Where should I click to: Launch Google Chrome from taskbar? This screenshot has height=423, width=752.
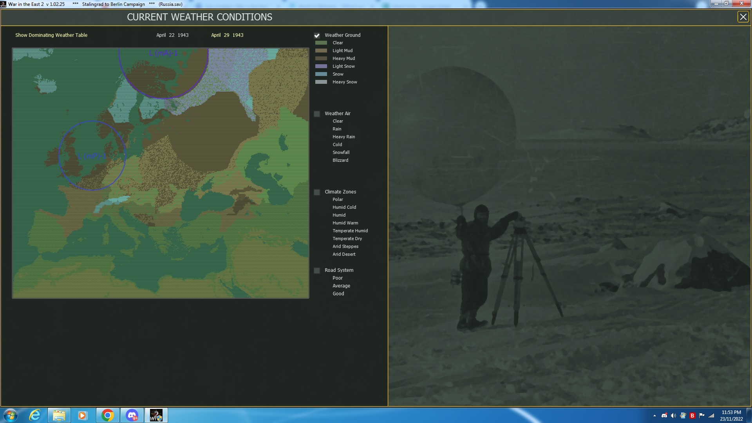pos(107,415)
